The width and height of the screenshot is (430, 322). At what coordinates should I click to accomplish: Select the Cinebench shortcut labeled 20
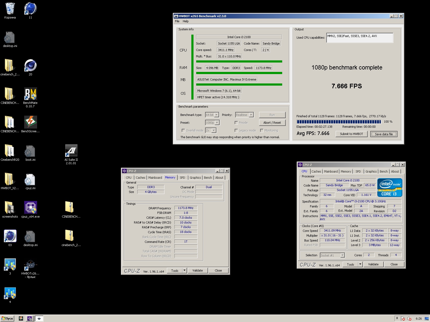point(30,68)
